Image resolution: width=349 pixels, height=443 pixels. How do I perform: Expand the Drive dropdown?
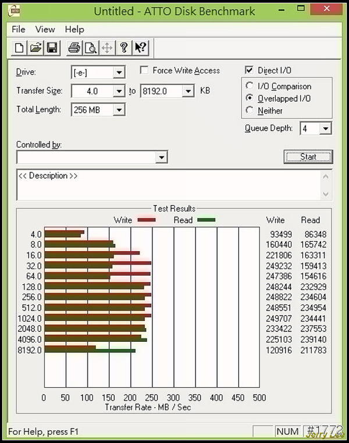pos(119,73)
